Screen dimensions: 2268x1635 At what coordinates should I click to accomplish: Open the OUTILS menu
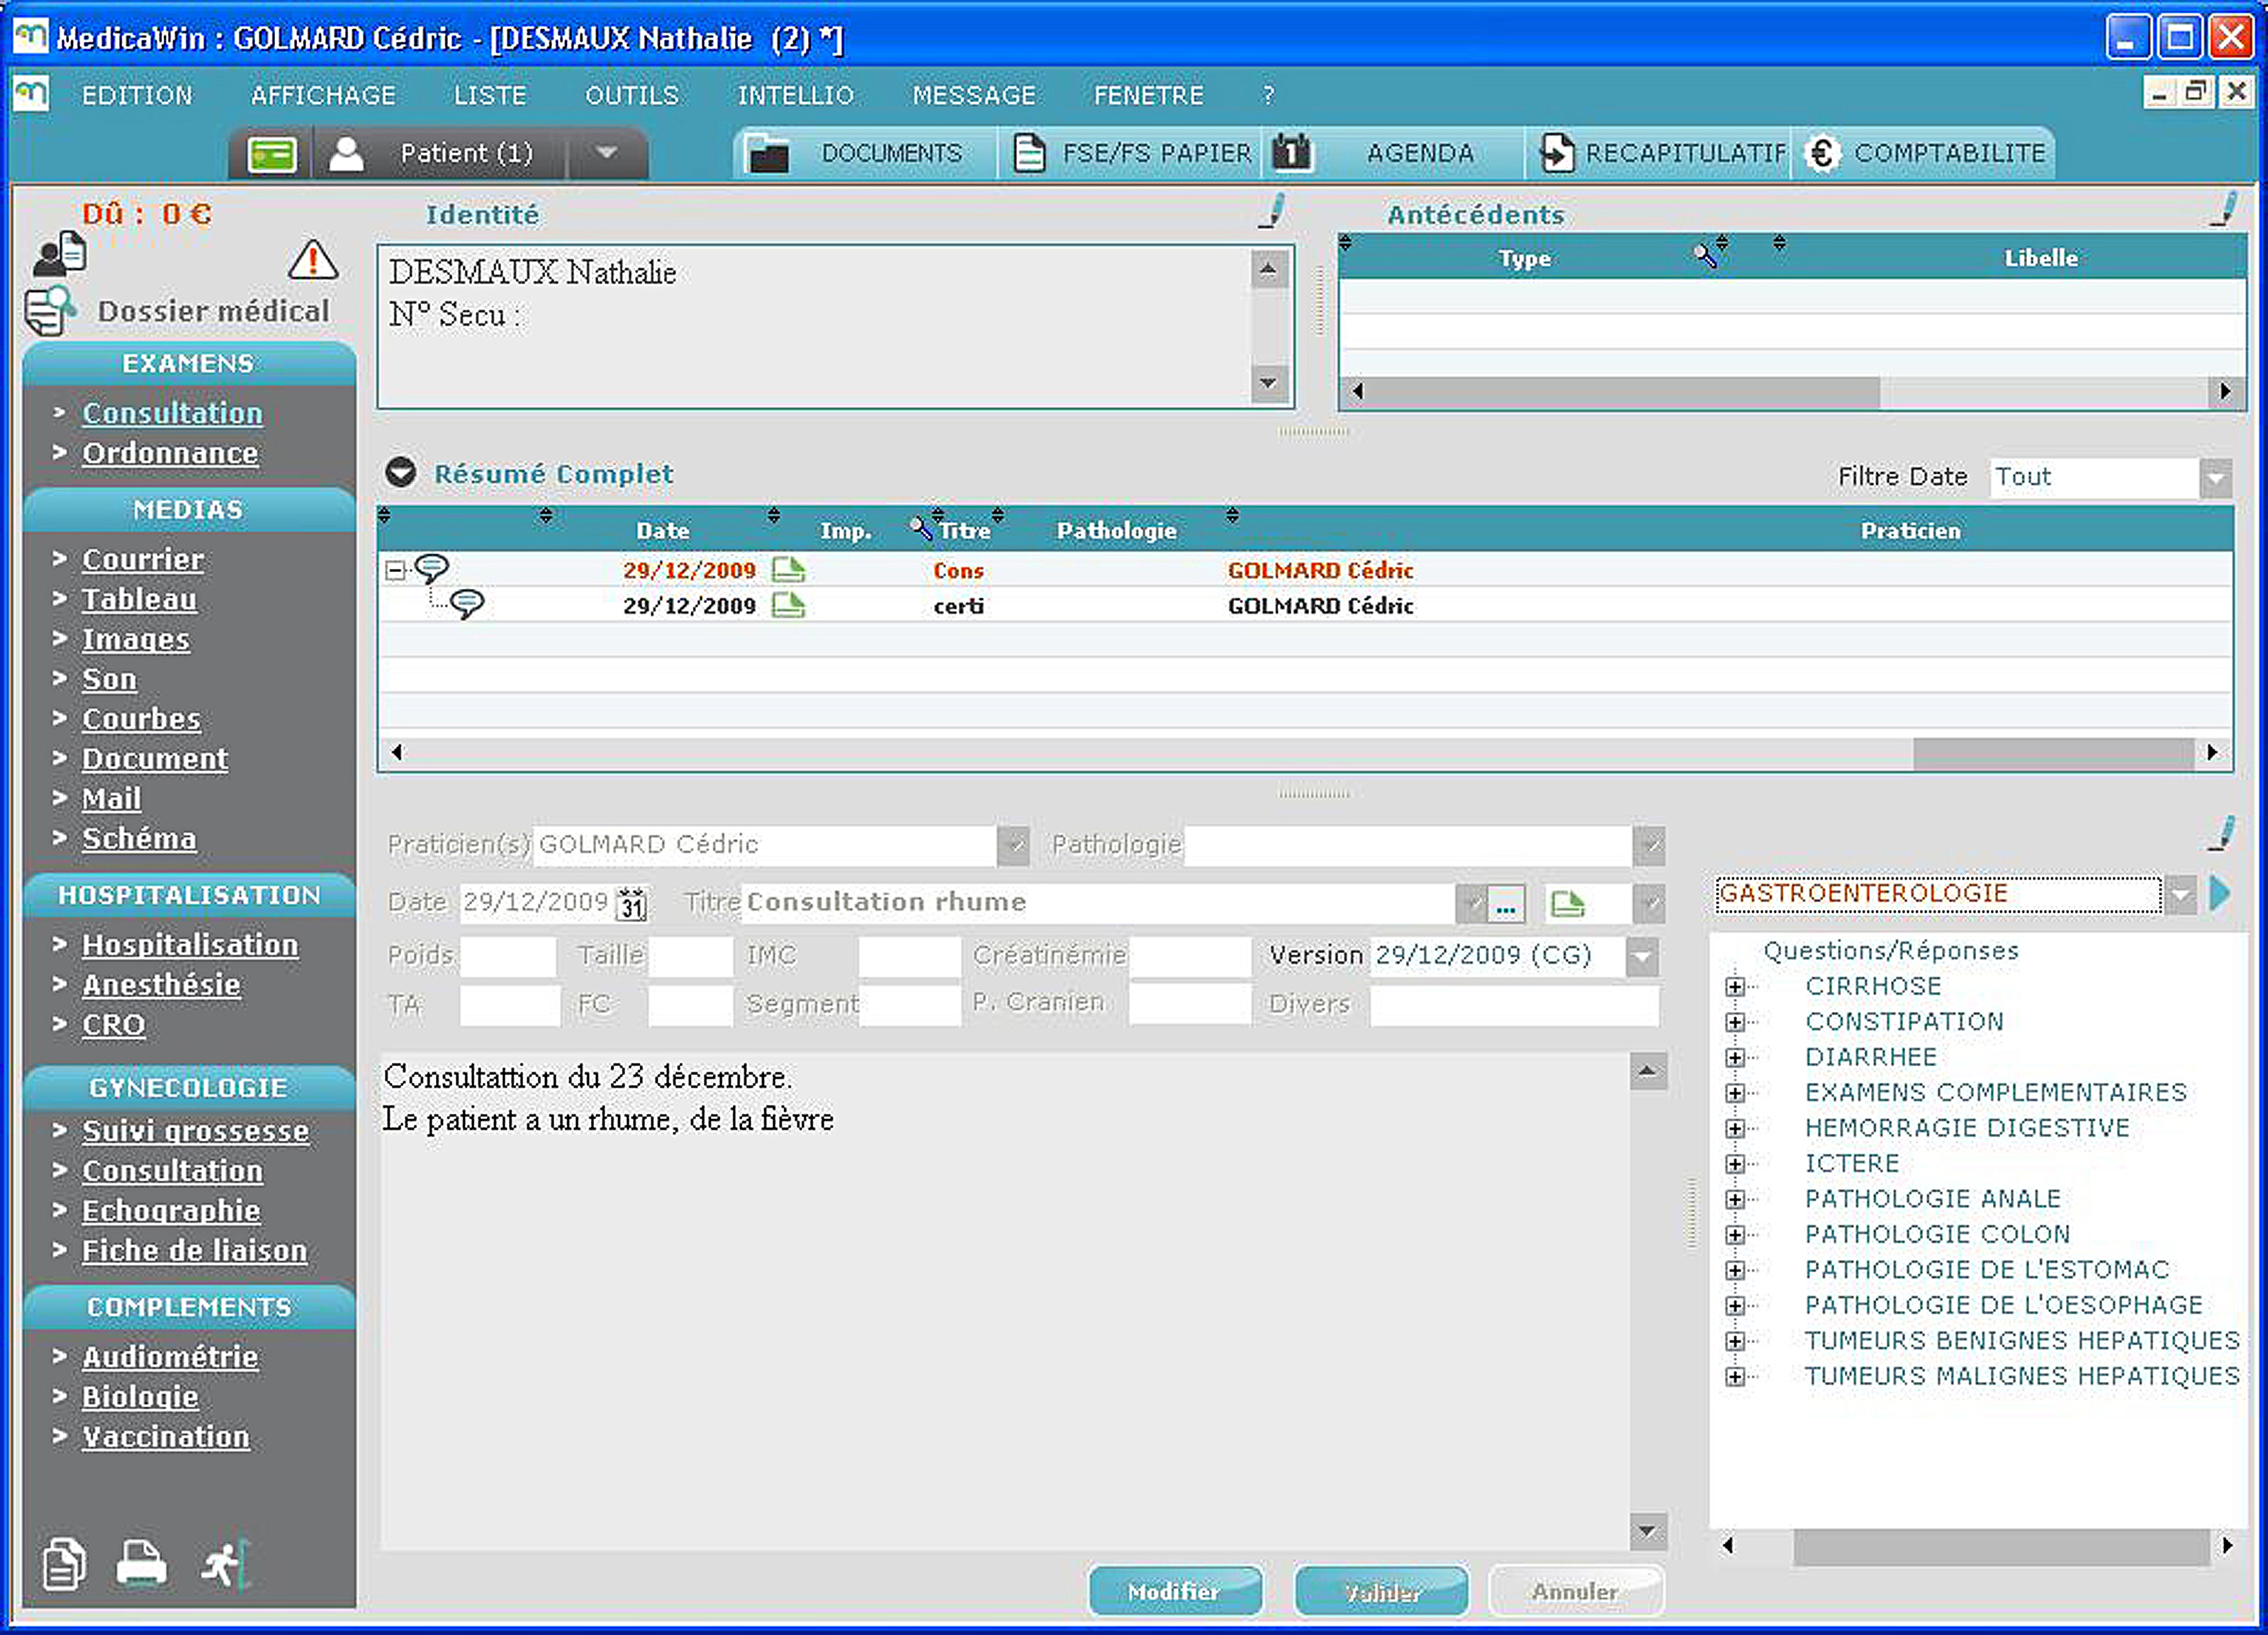pos(631,96)
